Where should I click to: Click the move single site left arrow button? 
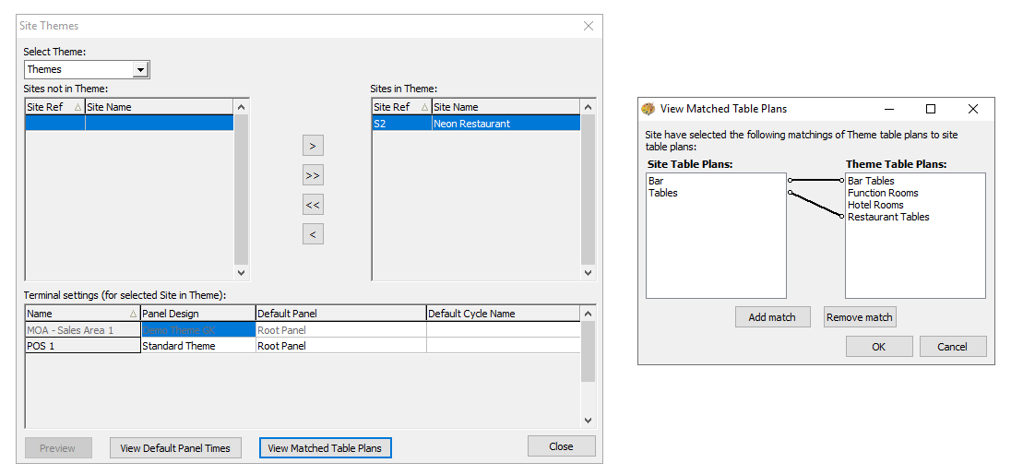point(313,234)
